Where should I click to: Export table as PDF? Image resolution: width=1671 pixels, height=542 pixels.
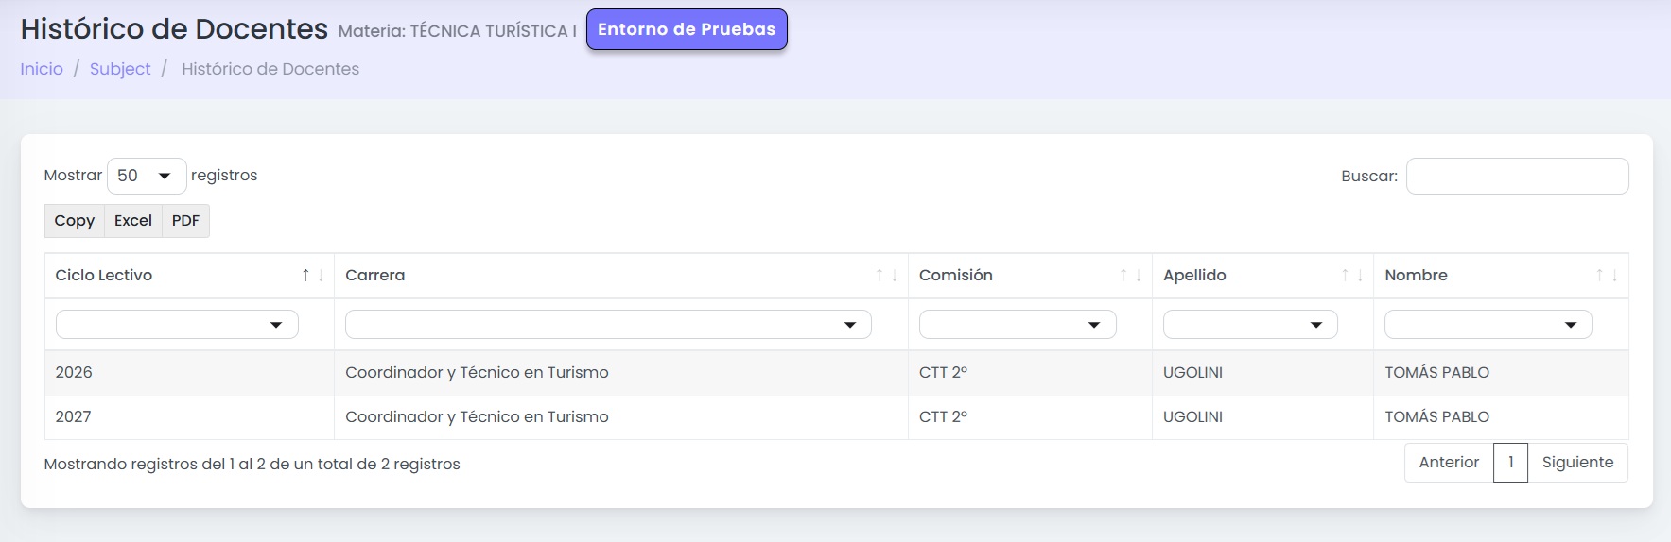185,221
